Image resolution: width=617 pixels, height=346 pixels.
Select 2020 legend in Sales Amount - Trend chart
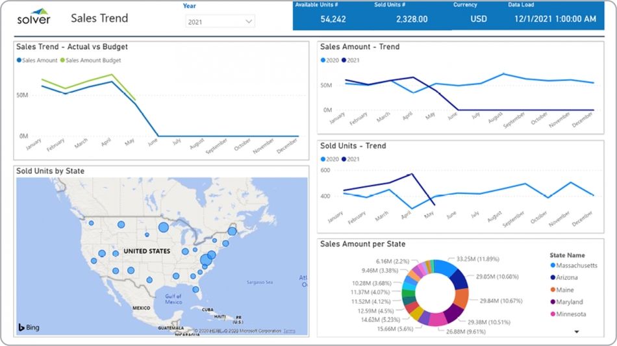[x=330, y=60]
